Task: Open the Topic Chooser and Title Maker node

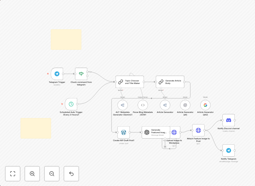Action: pyautogui.click(x=130, y=82)
